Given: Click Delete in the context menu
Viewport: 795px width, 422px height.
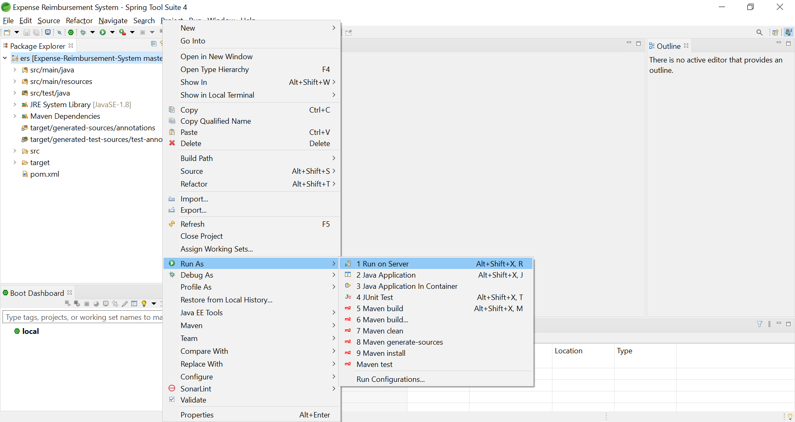Looking at the screenshot, I should 252,143.
